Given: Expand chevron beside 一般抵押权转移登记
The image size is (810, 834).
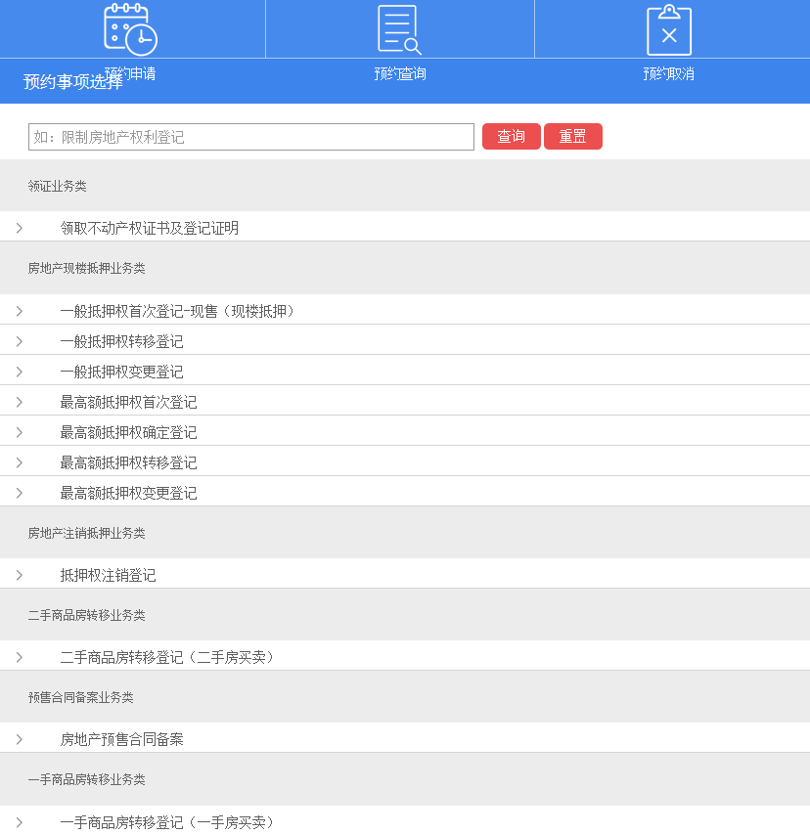Looking at the screenshot, I should (20, 341).
